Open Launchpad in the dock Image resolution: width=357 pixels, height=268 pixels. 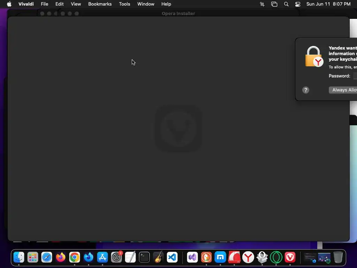click(x=33, y=257)
